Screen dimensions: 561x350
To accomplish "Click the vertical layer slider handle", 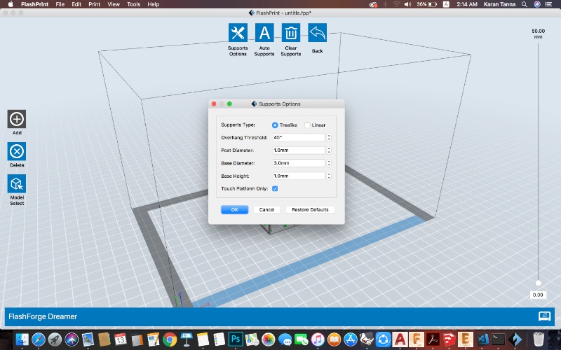I will tap(538, 283).
